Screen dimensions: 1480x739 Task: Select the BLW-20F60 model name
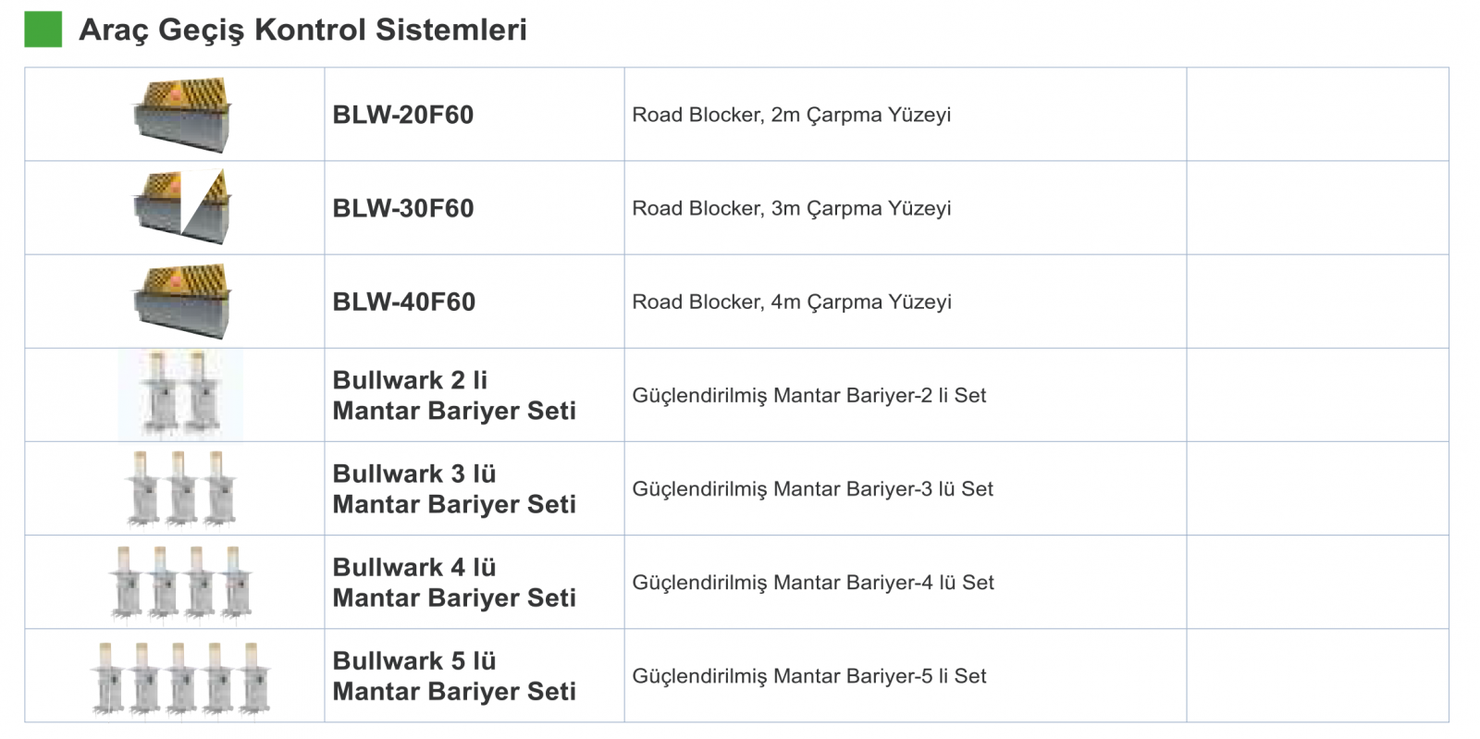click(x=403, y=115)
